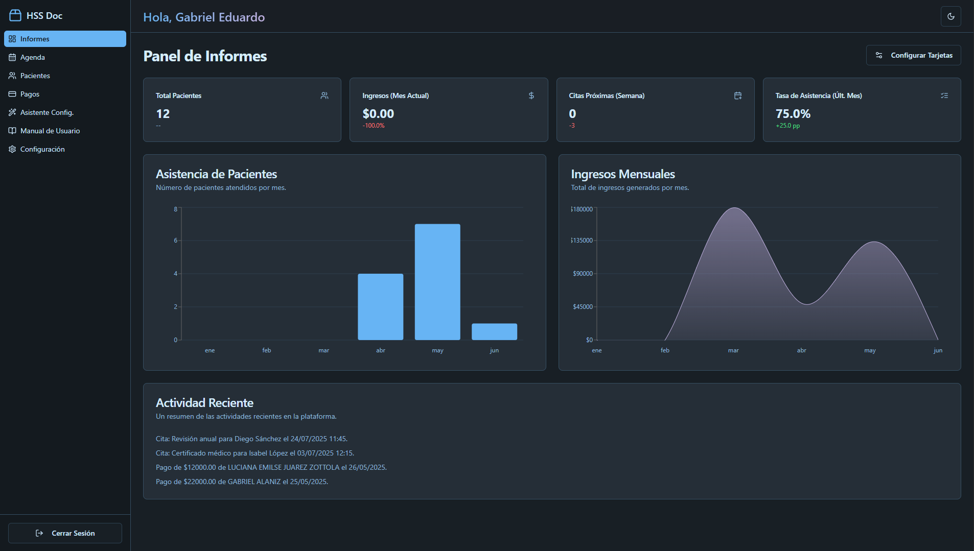
Task: Toggle dark mode with the moon icon
Action: pos(950,16)
